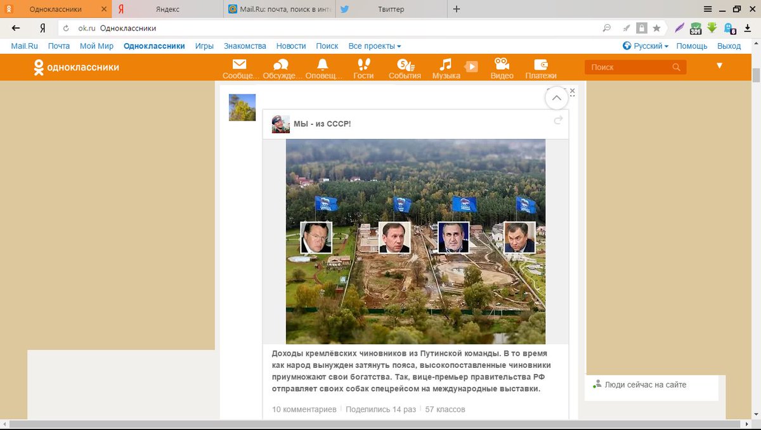
Task: Click the magnifier icon in OK search box
Action: 677,67
